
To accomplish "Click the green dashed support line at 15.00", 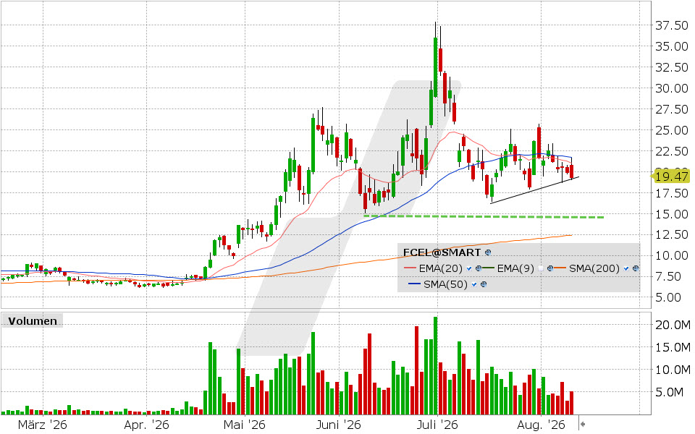I will tap(483, 216).
